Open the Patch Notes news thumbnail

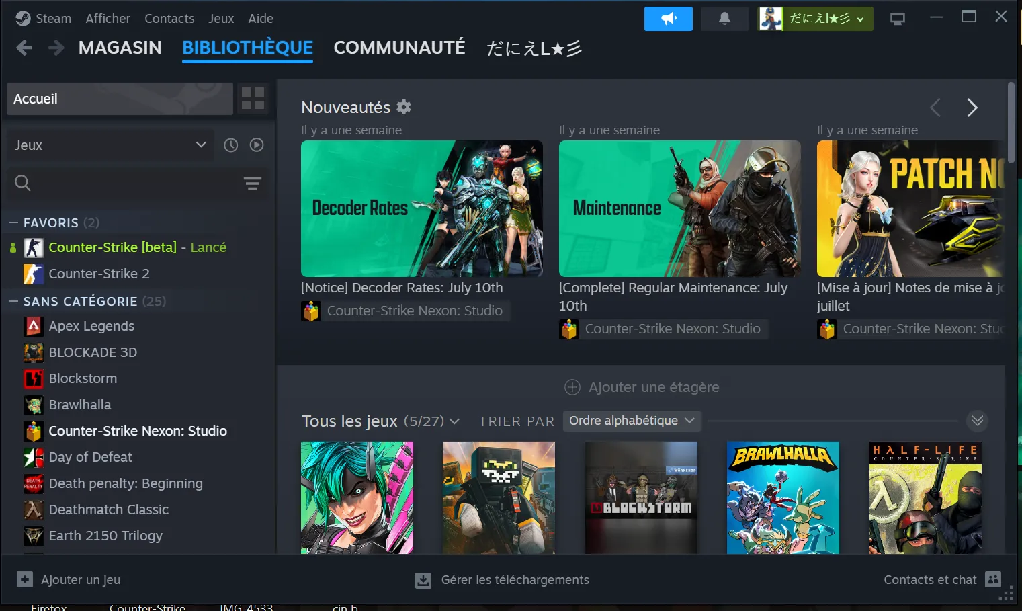point(910,208)
